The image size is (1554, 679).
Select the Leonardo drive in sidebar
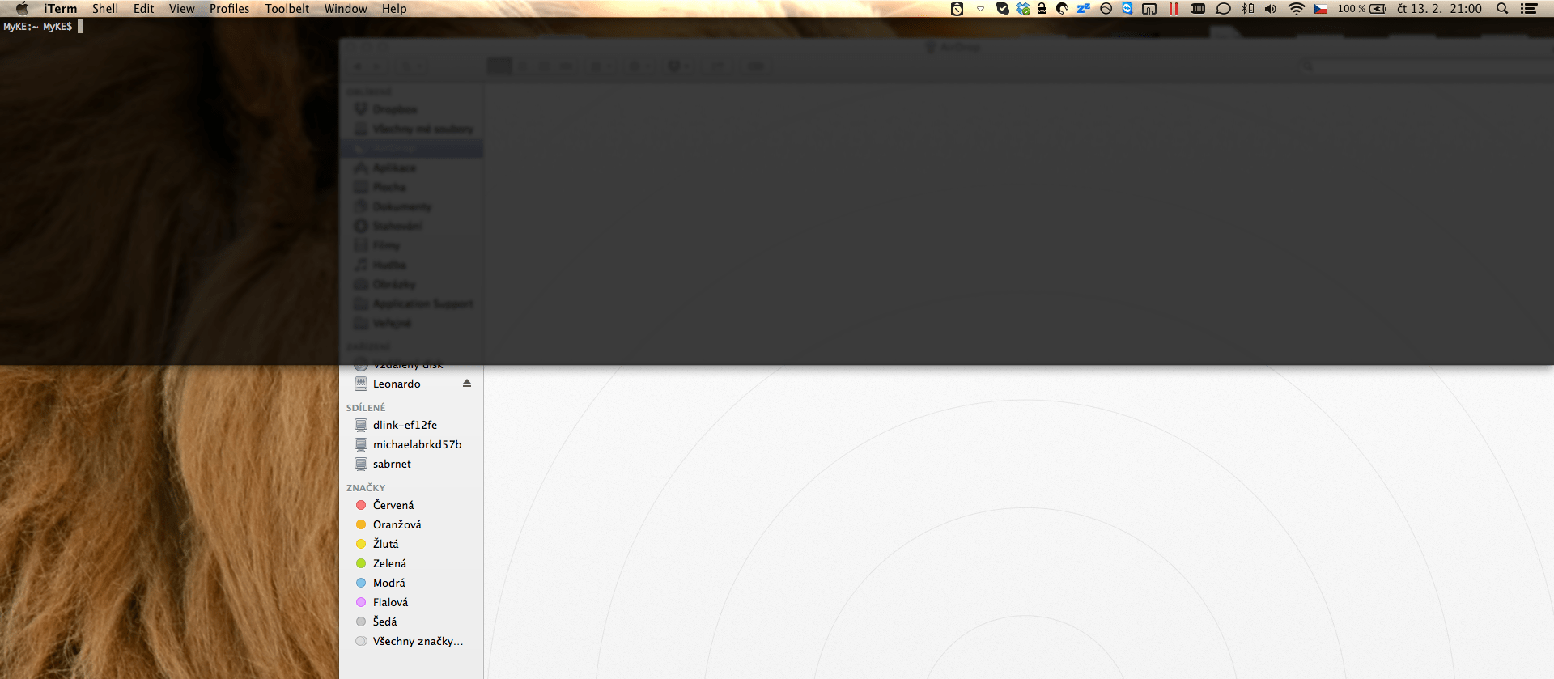tap(397, 384)
